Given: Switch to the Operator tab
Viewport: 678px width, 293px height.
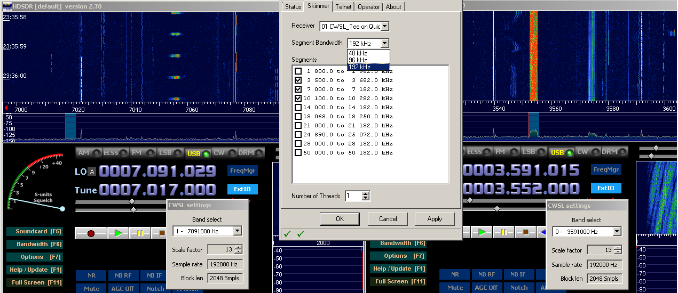Looking at the screenshot, I should 369,7.
